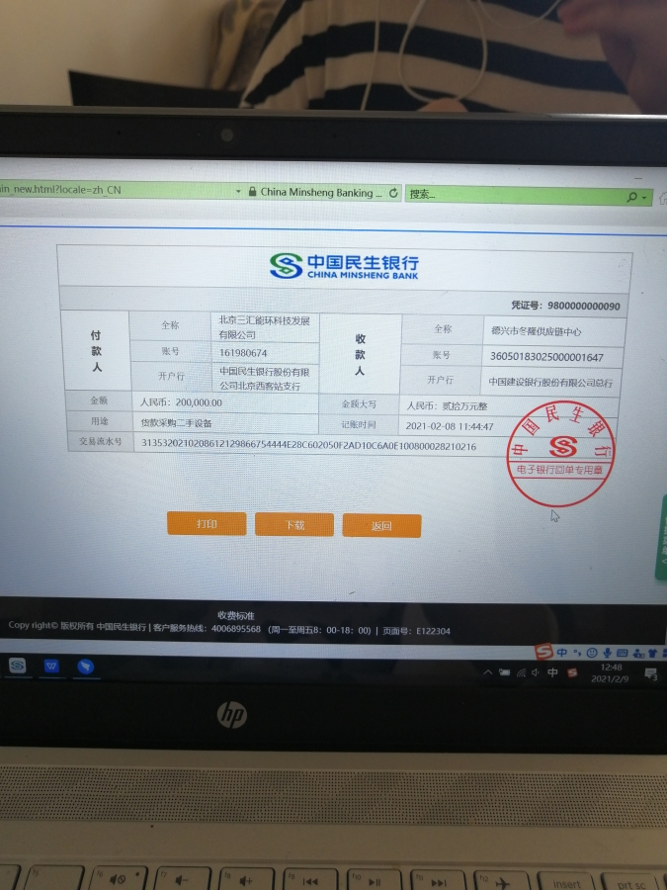Screen dimensions: 667x890
Task: Open the search provider dropdown arrow
Action: point(645,198)
